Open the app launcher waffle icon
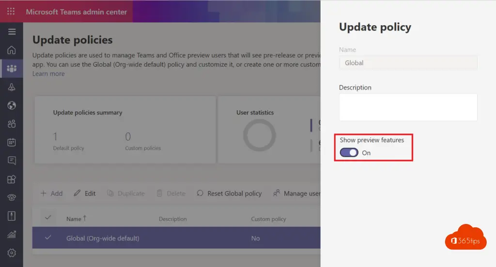The width and height of the screenshot is (496, 267). click(x=11, y=12)
